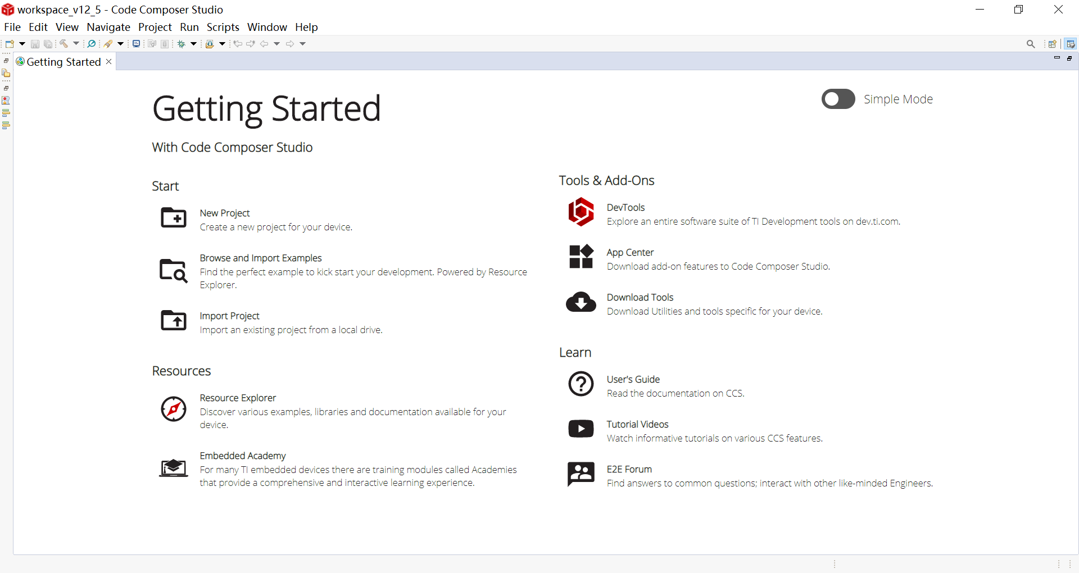Image resolution: width=1079 pixels, height=573 pixels.
Task: Select the Getting Started tab
Action: tap(64, 62)
